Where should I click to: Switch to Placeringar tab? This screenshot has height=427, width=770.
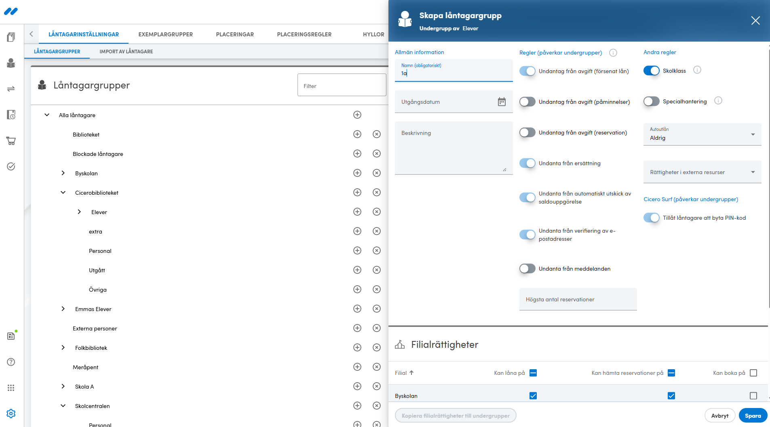point(235,34)
